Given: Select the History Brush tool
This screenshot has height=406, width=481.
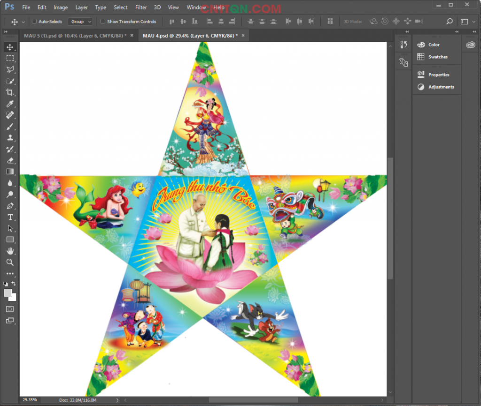Looking at the screenshot, I should [x=10, y=149].
